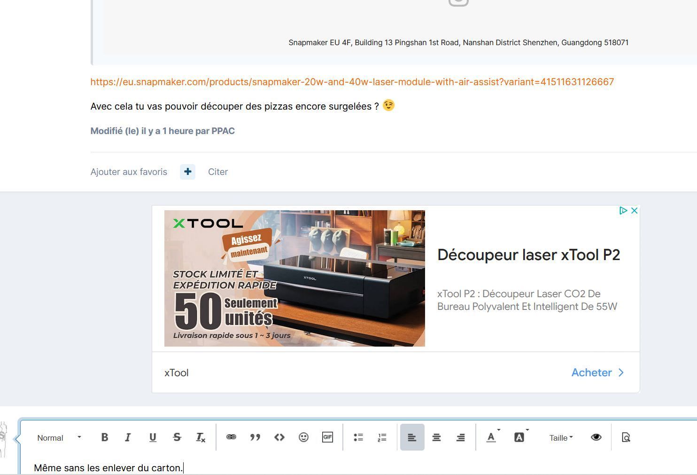Click Ajouter aux favoris
The image size is (697, 475).
tap(129, 172)
